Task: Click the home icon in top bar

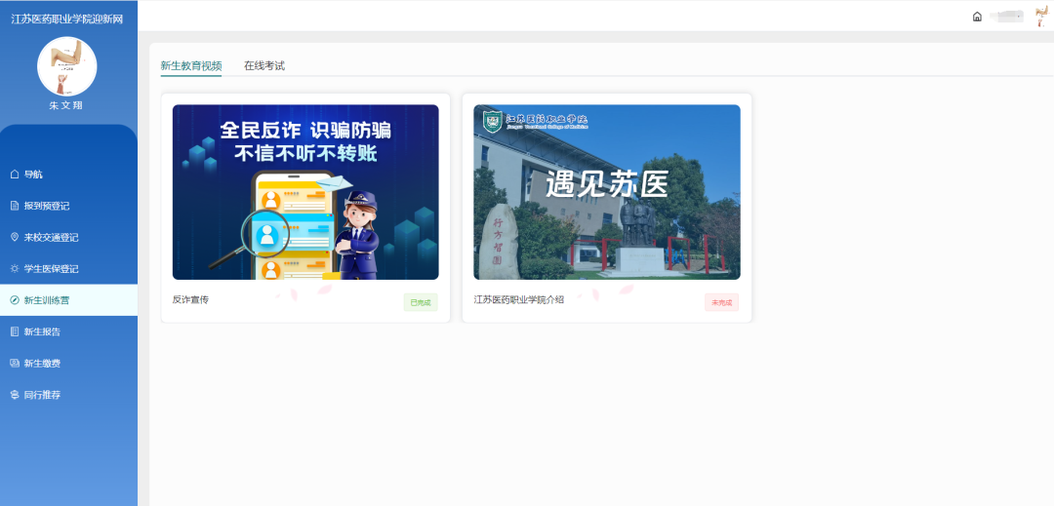Action: [977, 17]
